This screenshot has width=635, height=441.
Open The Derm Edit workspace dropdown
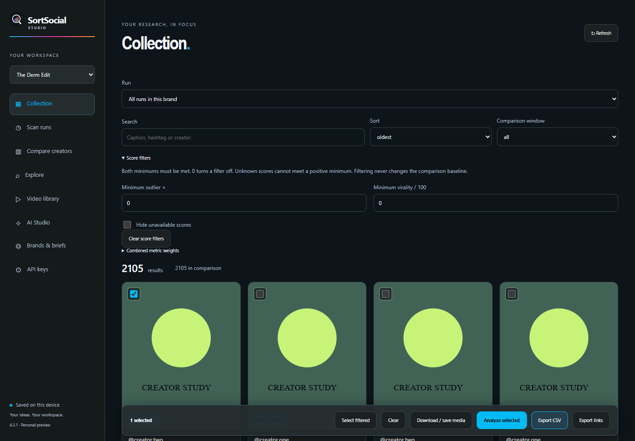pos(52,75)
